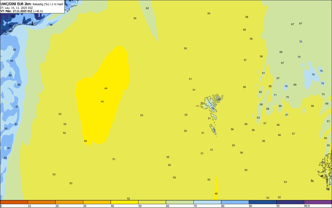Click the value '72' on the southern island
The image size is (332, 208).
point(214,130)
